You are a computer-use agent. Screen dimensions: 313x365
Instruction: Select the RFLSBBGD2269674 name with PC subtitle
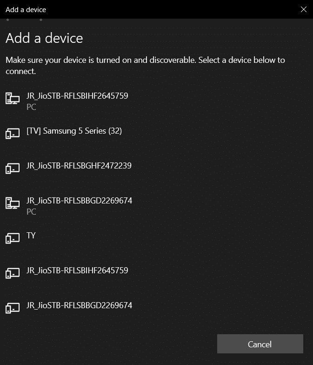(79, 201)
